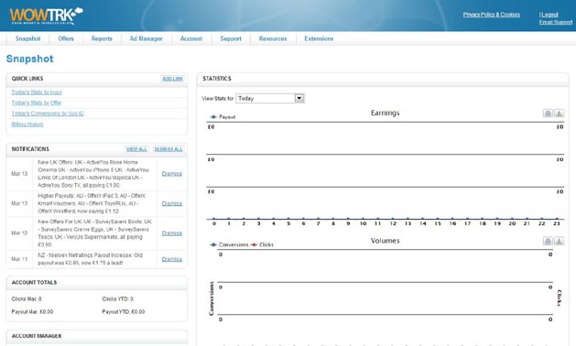The height and width of the screenshot is (346, 576).
Task: Dismiss the Higher Payouts AU OfferX notification
Action: (x=172, y=203)
